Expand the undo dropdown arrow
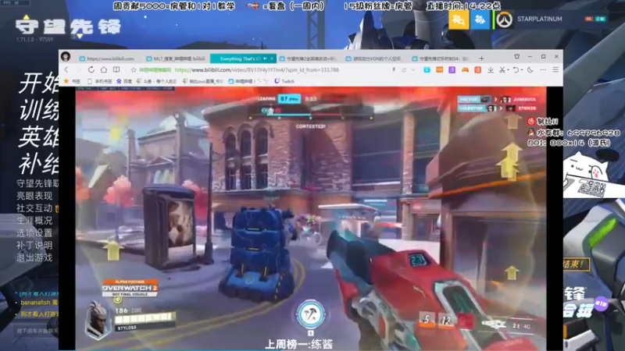Screen dimensions: 625x351 [x=522, y=70]
